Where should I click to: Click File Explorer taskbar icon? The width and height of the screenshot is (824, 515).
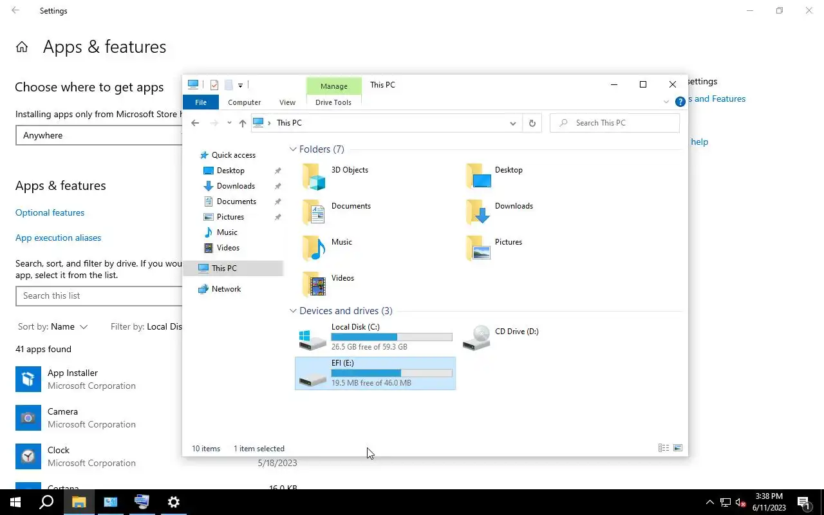pyautogui.click(x=79, y=502)
